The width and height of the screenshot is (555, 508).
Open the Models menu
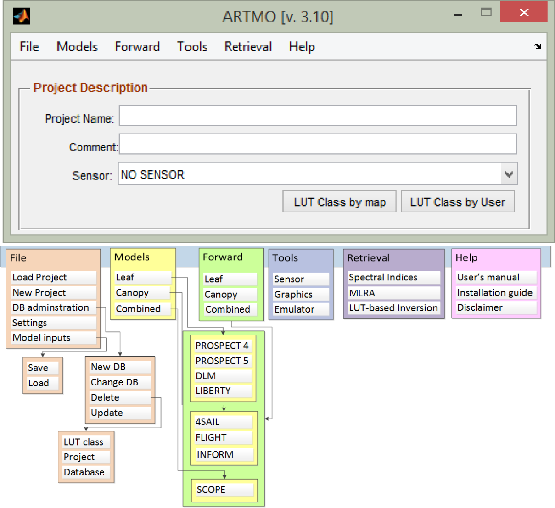[77, 47]
